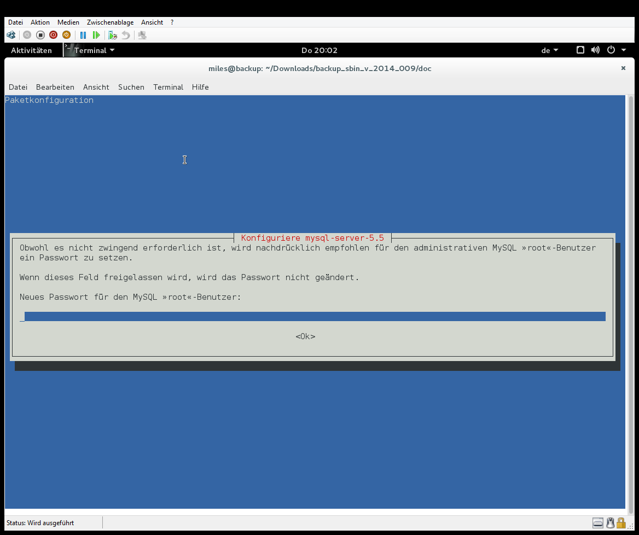Image resolution: width=639 pixels, height=535 pixels.
Task: Open the de keyboard layout dropdown
Action: pyautogui.click(x=549, y=50)
